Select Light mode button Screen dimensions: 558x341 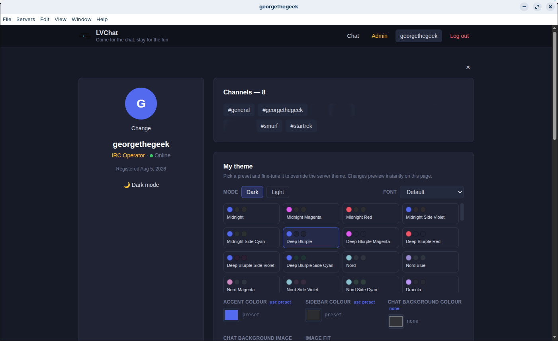(278, 192)
